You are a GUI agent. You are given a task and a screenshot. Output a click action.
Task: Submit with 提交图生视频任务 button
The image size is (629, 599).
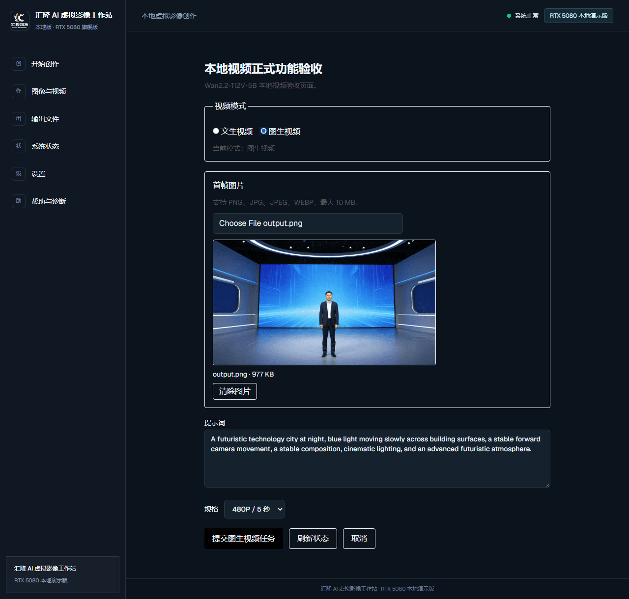point(244,539)
